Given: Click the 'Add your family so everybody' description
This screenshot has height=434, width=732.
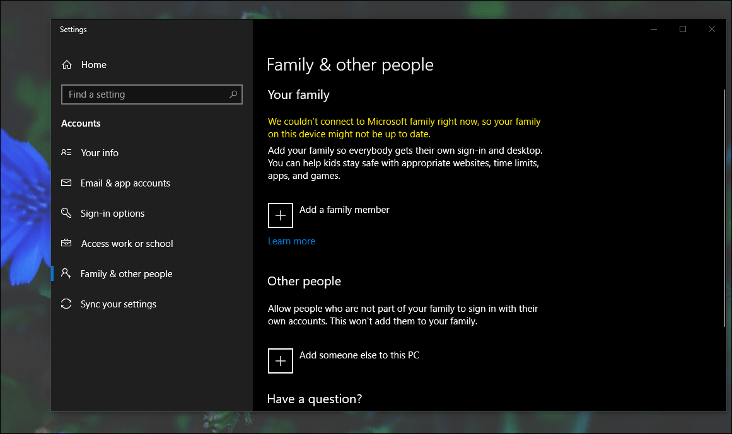Looking at the screenshot, I should 405,163.
